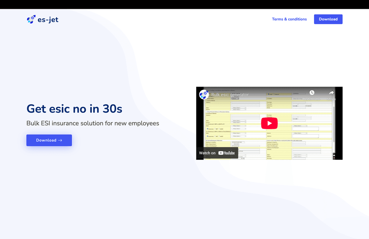Image resolution: width=369 pixels, height=239 pixels.
Task: Play the Bulk esic generator video
Action: point(270,123)
